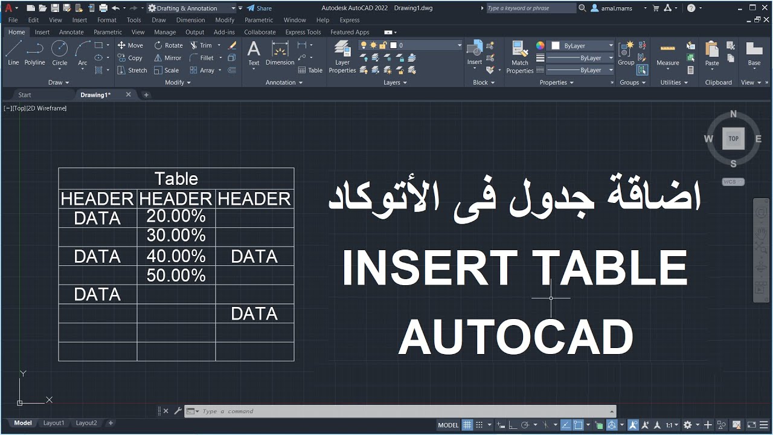
Task: Toggle drawing grid display in status bar
Action: [467, 425]
